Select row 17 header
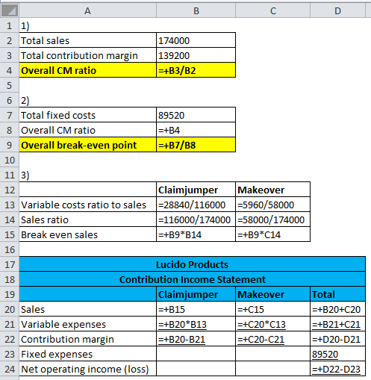This screenshot has width=371, height=380. [10, 264]
